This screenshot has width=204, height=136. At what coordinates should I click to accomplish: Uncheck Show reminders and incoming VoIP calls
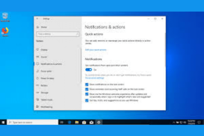(x=87, y=89)
